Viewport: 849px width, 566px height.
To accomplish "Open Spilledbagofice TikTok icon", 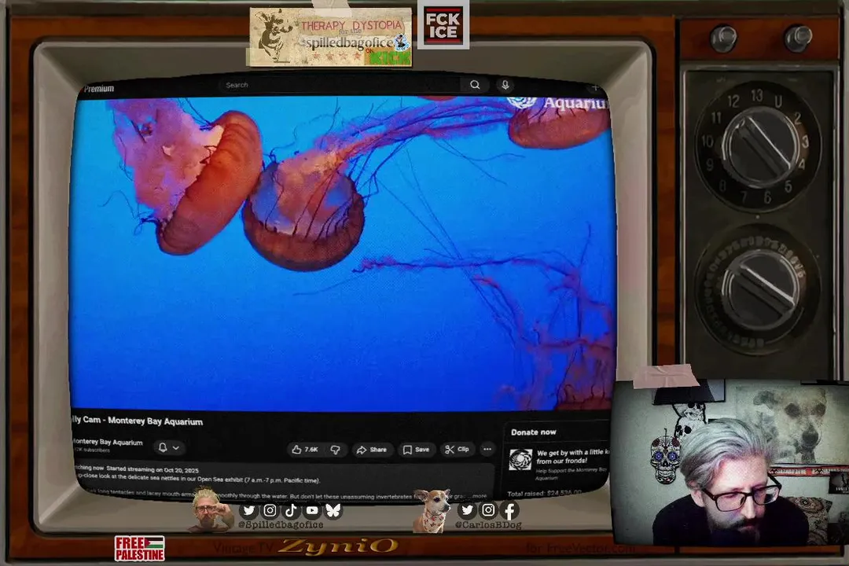I will pos(291,510).
